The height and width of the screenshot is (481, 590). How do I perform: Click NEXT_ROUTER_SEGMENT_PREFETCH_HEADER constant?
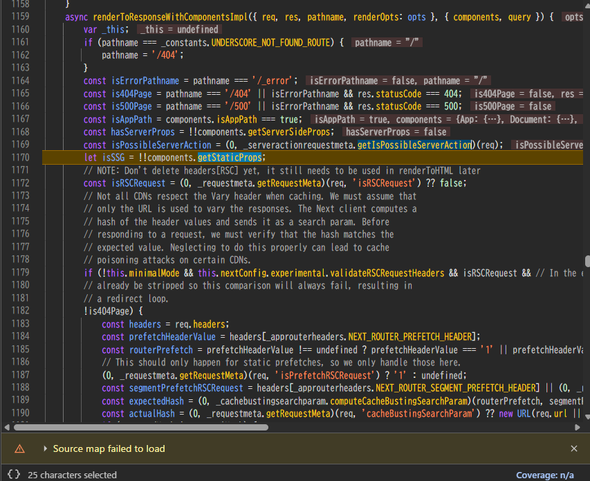tap(455, 388)
